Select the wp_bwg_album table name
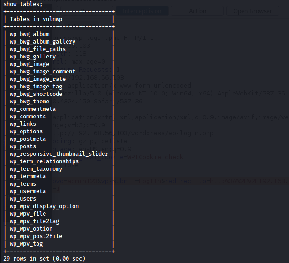 pos(30,34)
